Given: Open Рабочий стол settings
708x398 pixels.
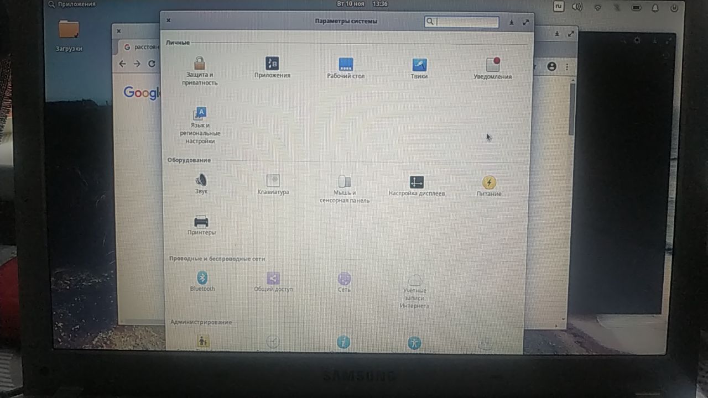Looking at the screenshot, I should pyautogui.click(x=346, y=68).
